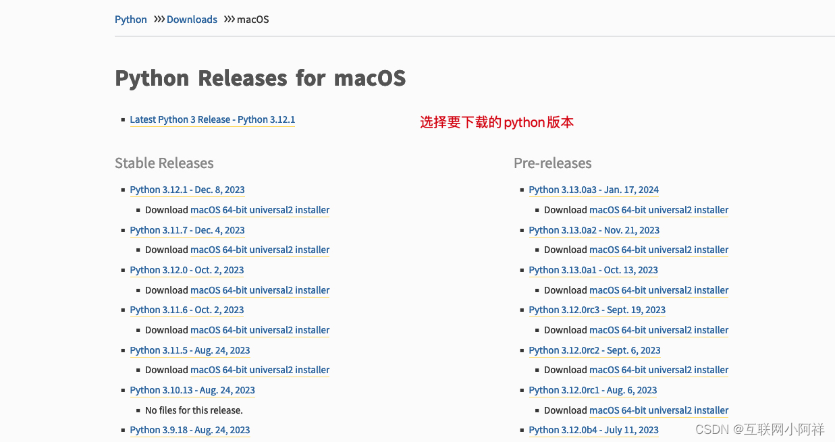Screen dimensions: 835x442
Task: Click the 'Stable Releases' heading
Action: pos(164,163)
